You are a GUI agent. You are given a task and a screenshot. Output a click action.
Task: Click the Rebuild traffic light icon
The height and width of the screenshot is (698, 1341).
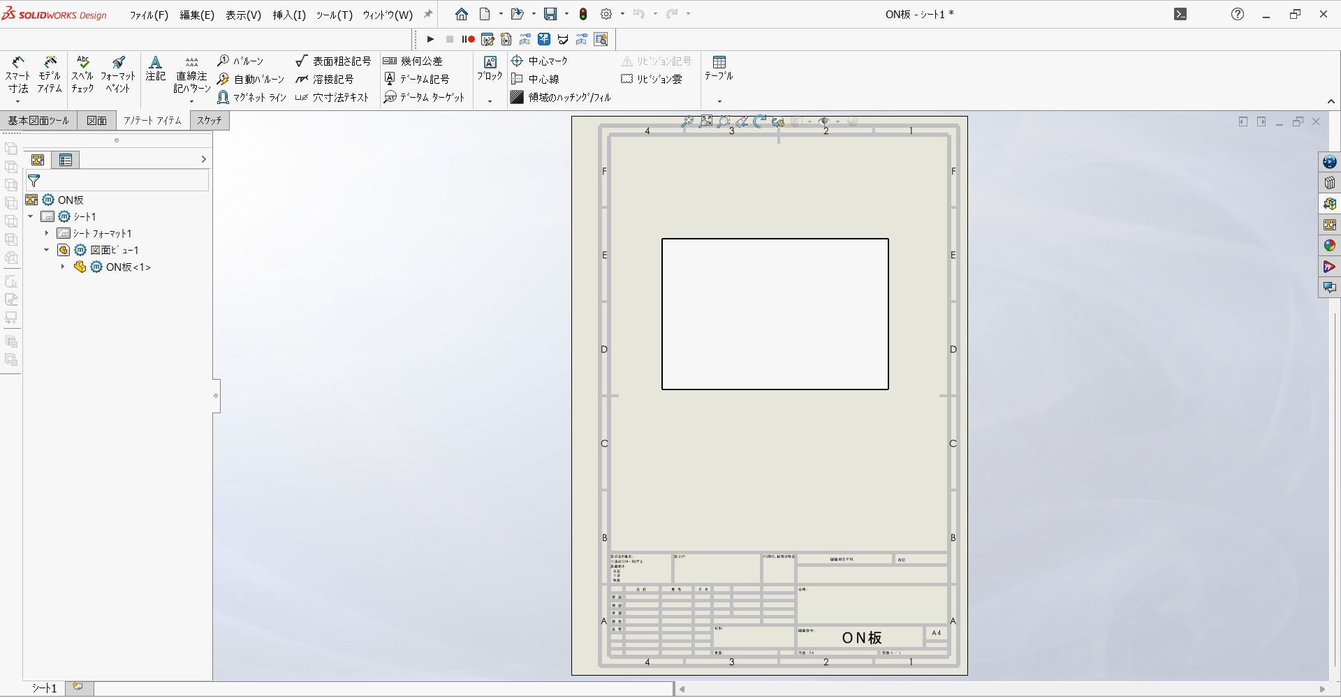tap(583, 14)
